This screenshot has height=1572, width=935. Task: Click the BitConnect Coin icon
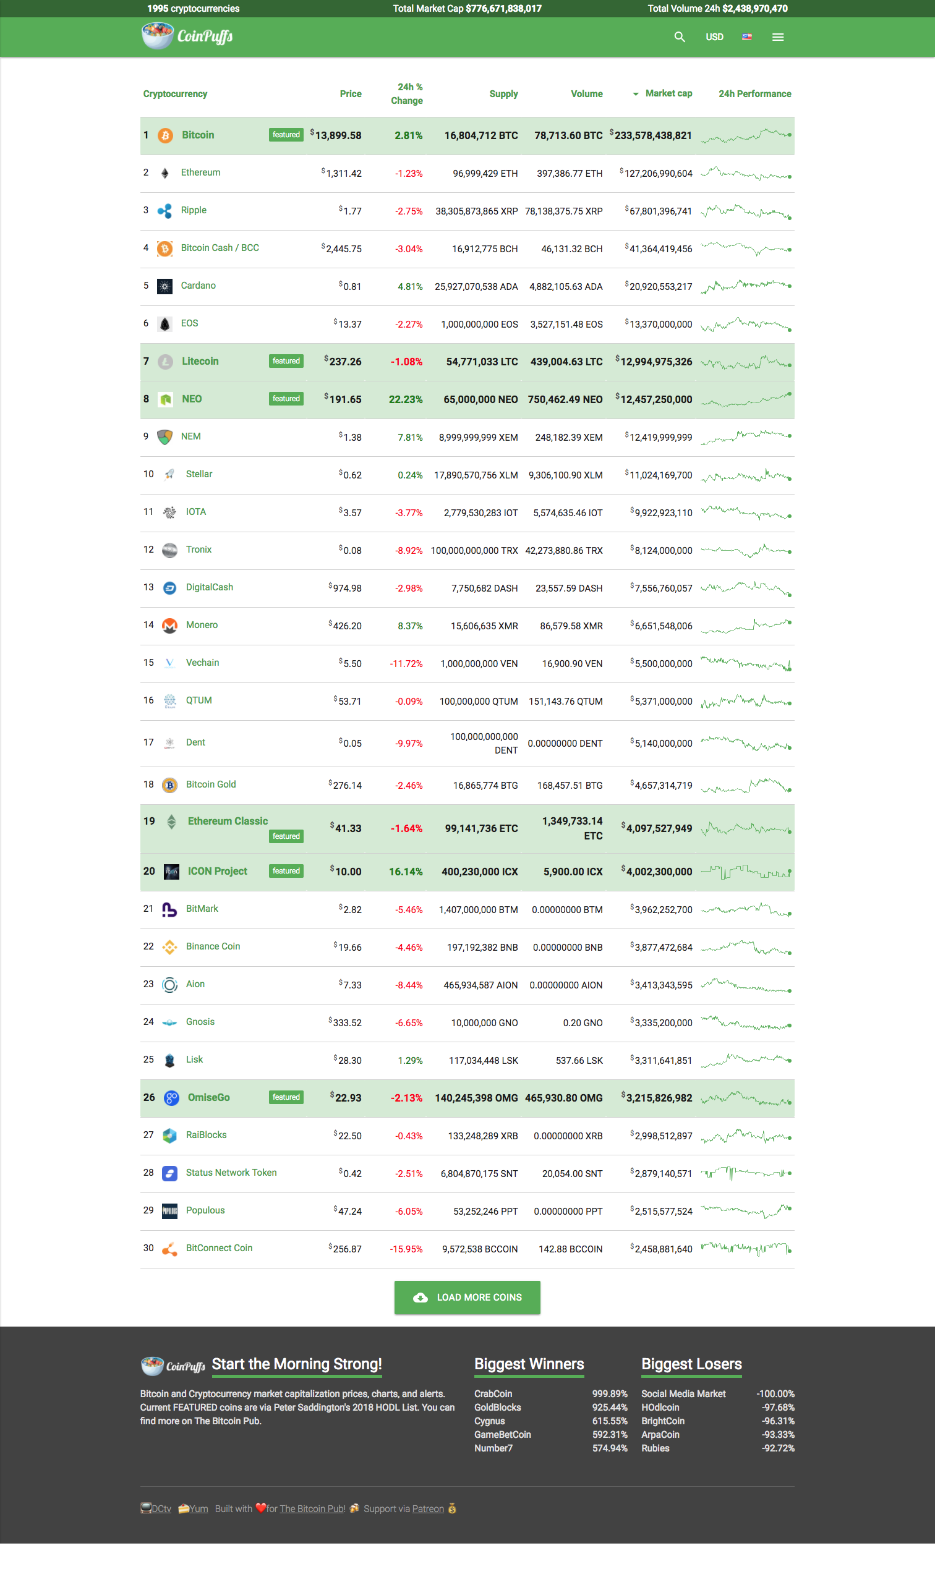(169, 1249)
